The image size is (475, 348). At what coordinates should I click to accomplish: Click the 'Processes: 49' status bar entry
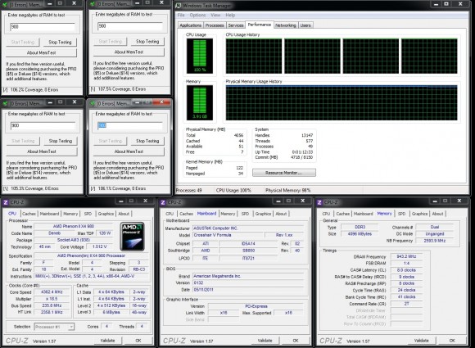tap(188, 191)
